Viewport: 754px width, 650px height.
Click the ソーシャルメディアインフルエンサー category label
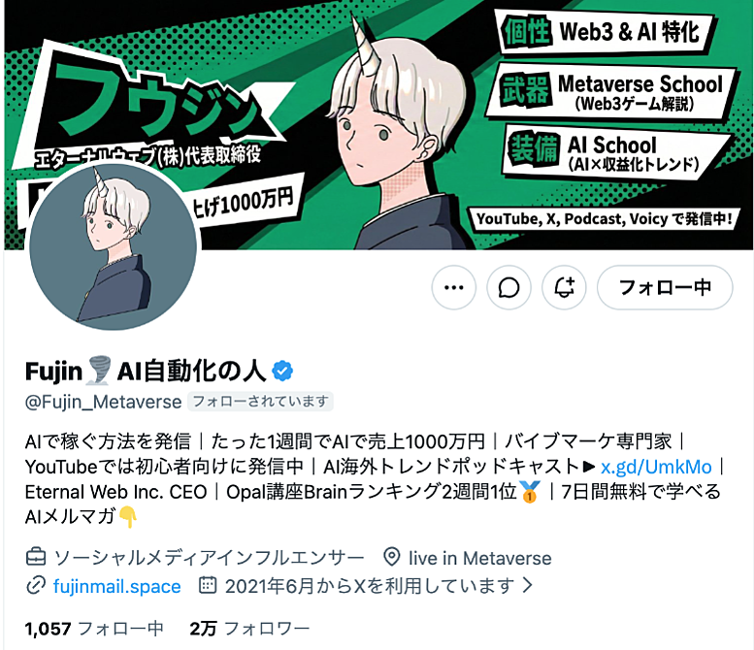210,558
